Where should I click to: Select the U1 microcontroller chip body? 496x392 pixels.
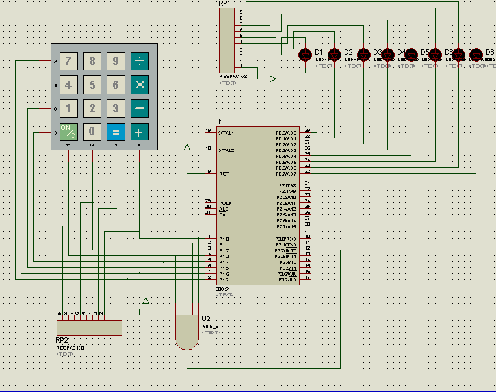(x=257, y=205)
